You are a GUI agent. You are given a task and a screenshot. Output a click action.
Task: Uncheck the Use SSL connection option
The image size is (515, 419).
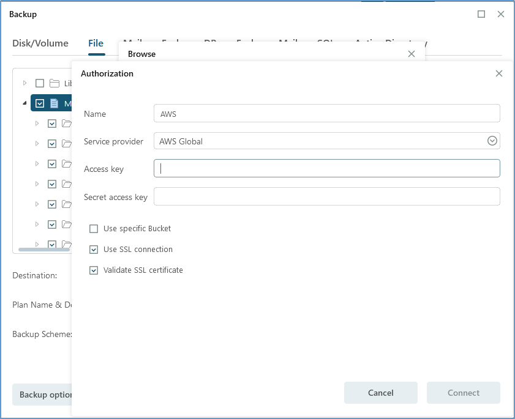click(x=94, y=250)
